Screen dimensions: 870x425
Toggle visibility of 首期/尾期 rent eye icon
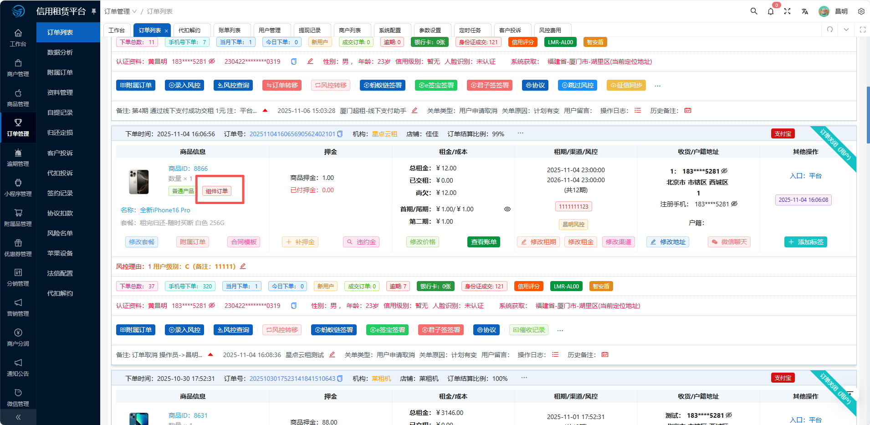click(x=507, y=209)
